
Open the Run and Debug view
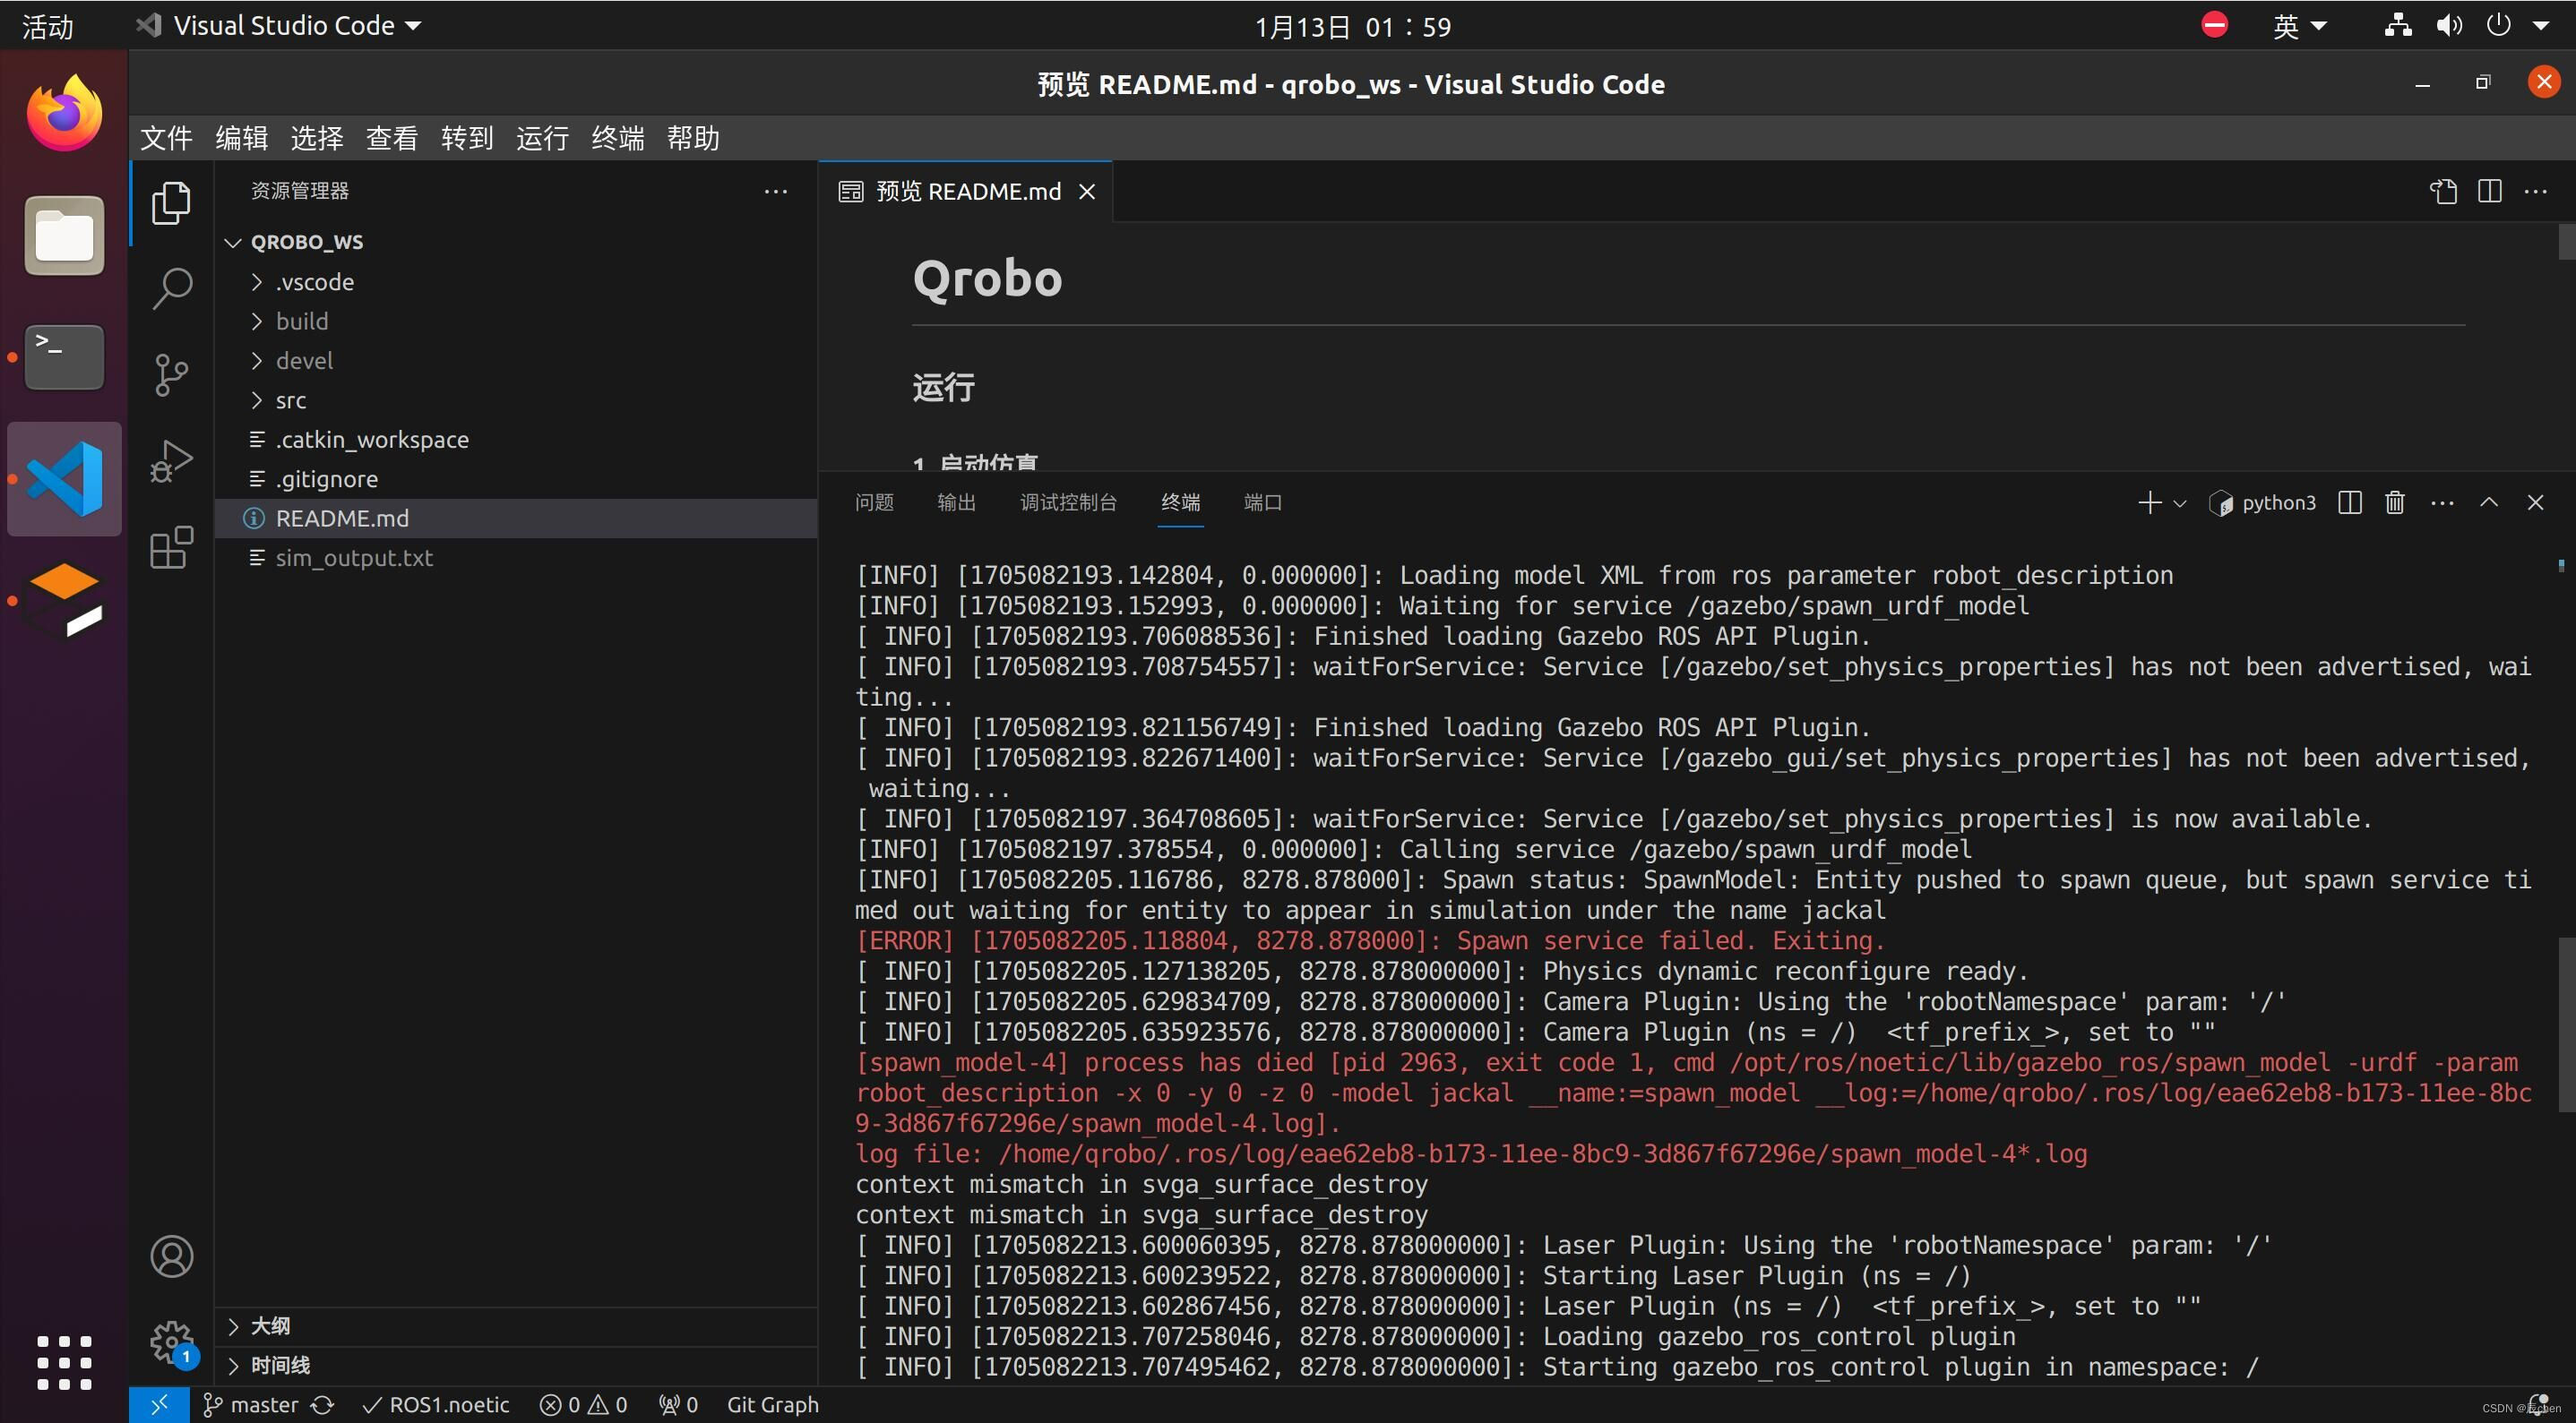click(x=171, y=462)
